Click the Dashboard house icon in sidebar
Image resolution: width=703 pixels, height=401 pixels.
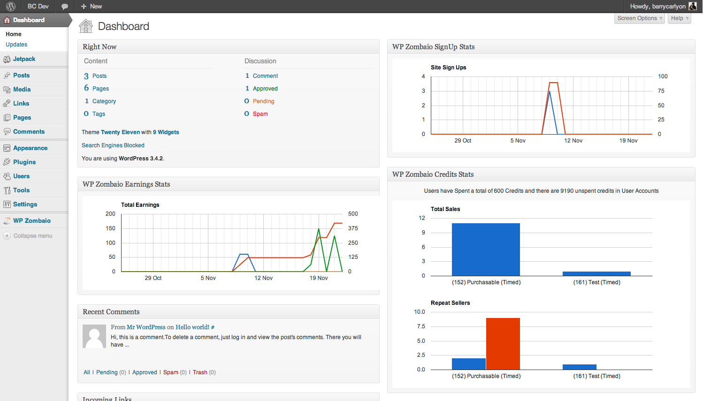coord(7,20)
